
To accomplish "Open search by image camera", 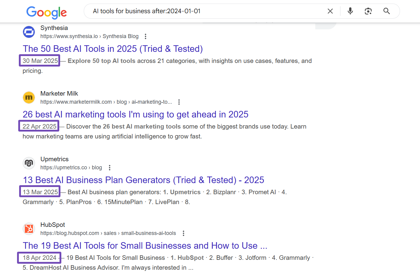I will [x=368, y=11].
